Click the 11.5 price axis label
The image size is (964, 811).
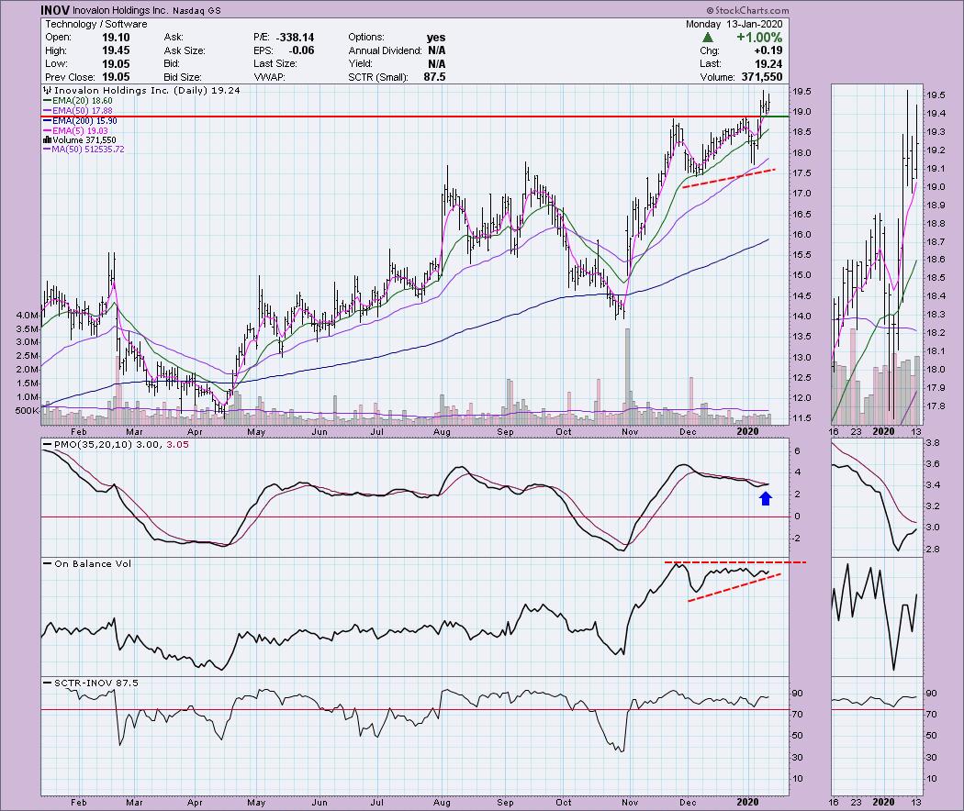(x=801, y=417)
